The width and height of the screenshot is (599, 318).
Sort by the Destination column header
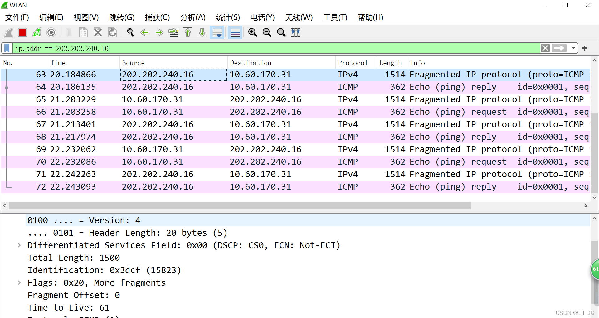[281, 63]
